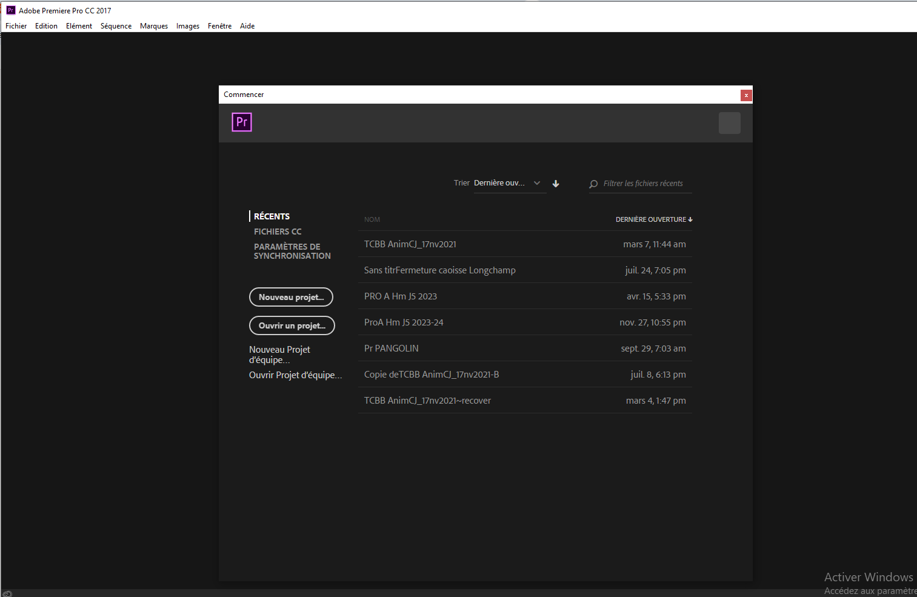Open recent project Pr PANGOLIN
The image size is (917, 597).
click(x=525, y=349)
